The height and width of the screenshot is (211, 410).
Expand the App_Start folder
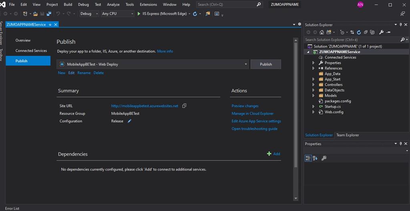click(313, 79)
